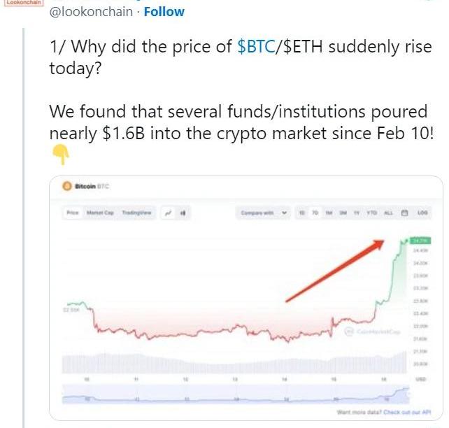
Task: Open the calendar date range picker
Action: click(404, 213)
